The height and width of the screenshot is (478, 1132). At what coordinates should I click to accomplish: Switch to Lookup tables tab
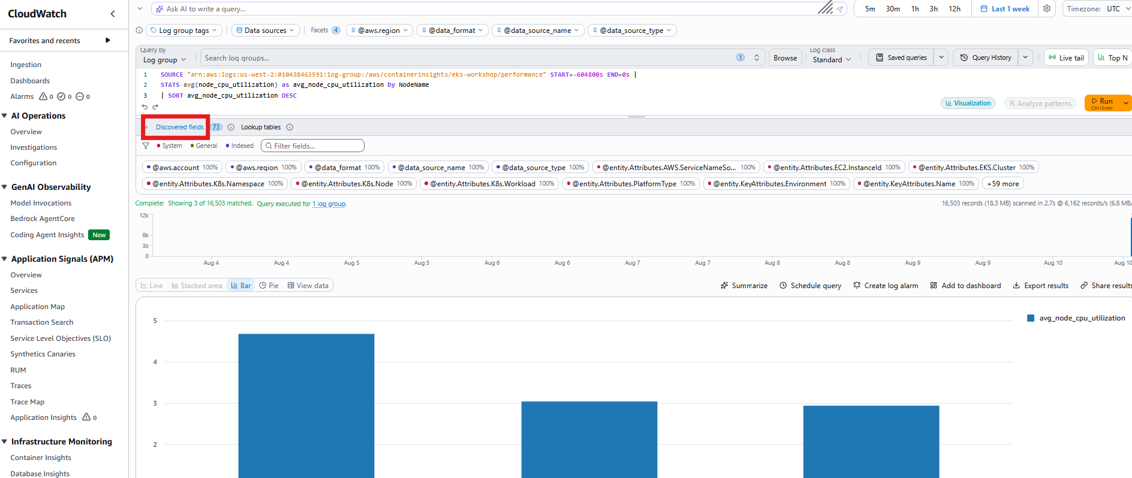pyautogui.click(x=261, y=127)
